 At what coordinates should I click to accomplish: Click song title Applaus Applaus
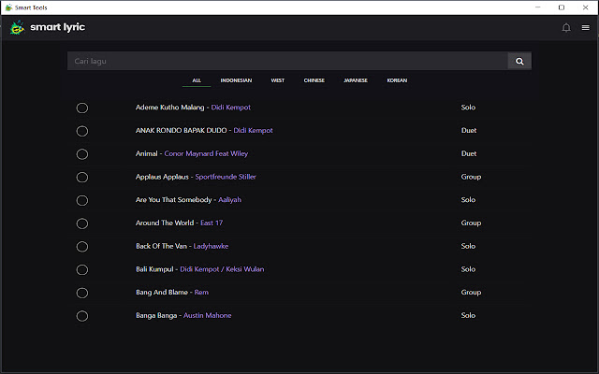pos(162,177)
